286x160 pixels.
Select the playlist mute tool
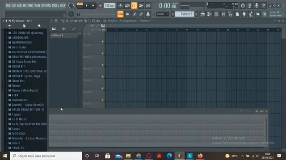click(x=76, y=21)
